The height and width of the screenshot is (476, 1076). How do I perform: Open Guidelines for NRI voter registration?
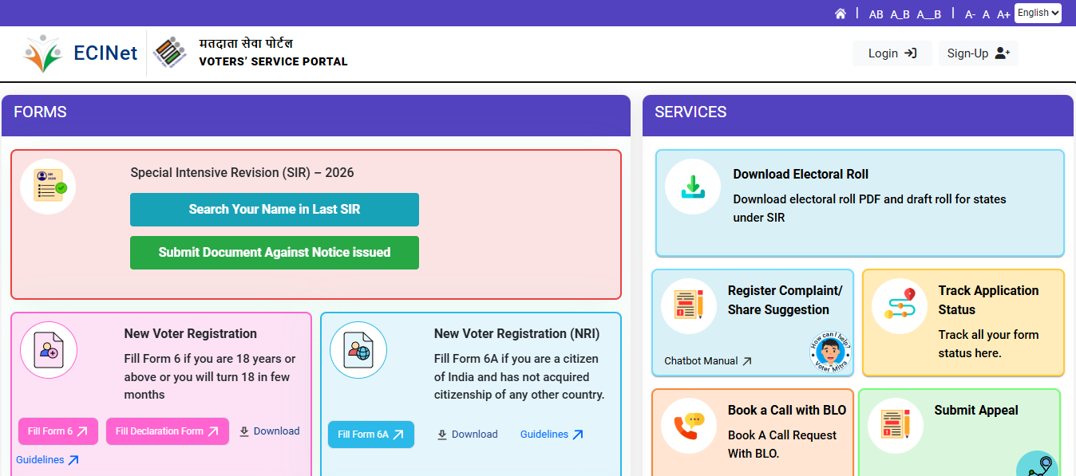pyautogui.click(x=552, y=434)
